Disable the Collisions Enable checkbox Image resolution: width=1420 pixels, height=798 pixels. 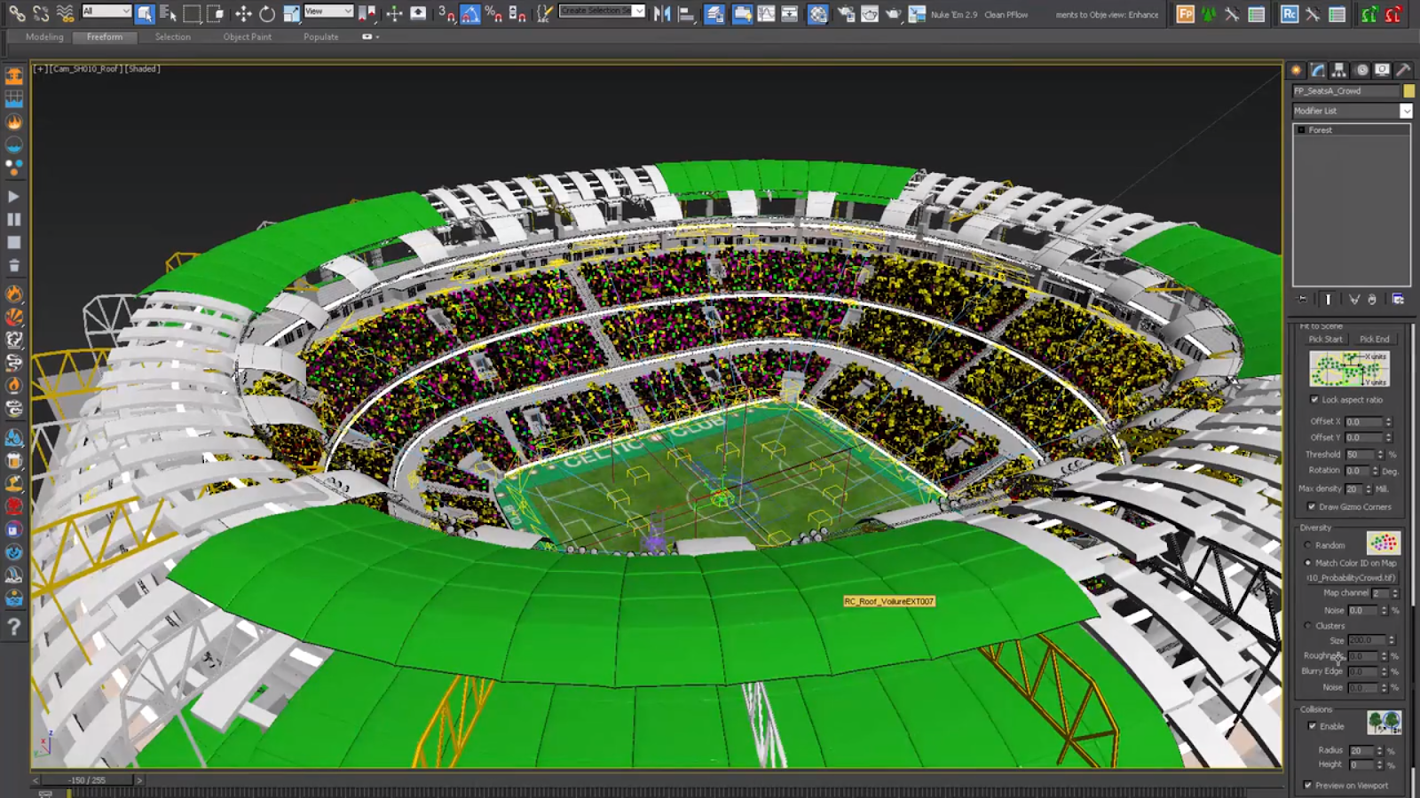click(1313, 725)
